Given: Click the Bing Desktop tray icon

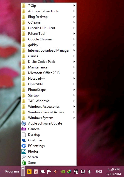Looking at the screenshot, I should 29,172.
